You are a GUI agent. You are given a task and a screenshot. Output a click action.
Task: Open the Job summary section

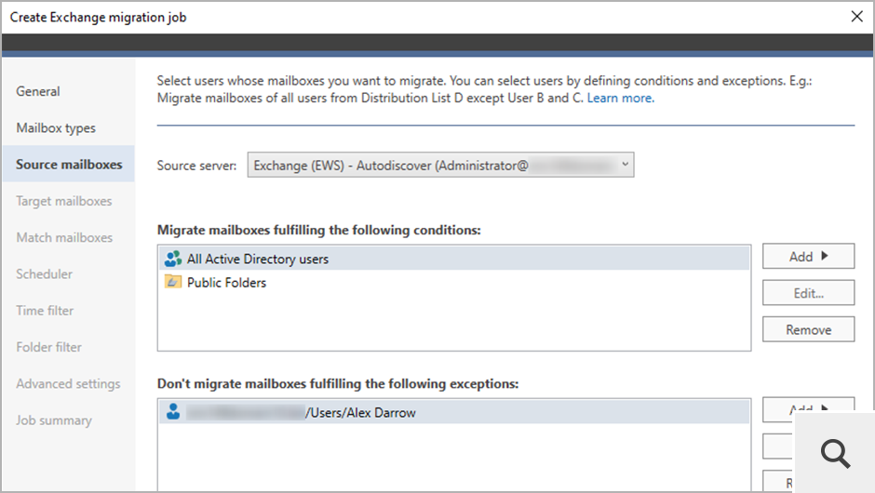pos(54,420)
